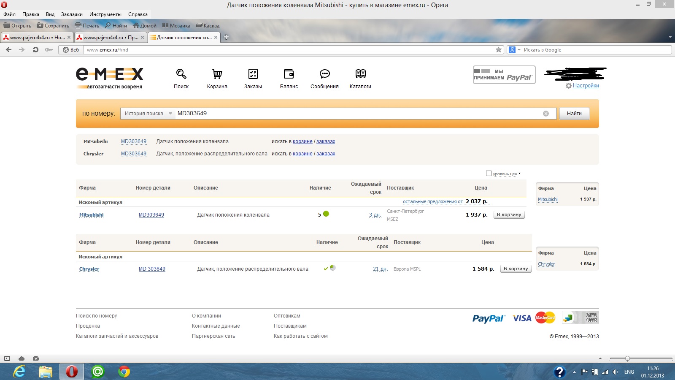Open the Корзина shopping cart icon
The image size is (675, 380).
click(217, 74)
